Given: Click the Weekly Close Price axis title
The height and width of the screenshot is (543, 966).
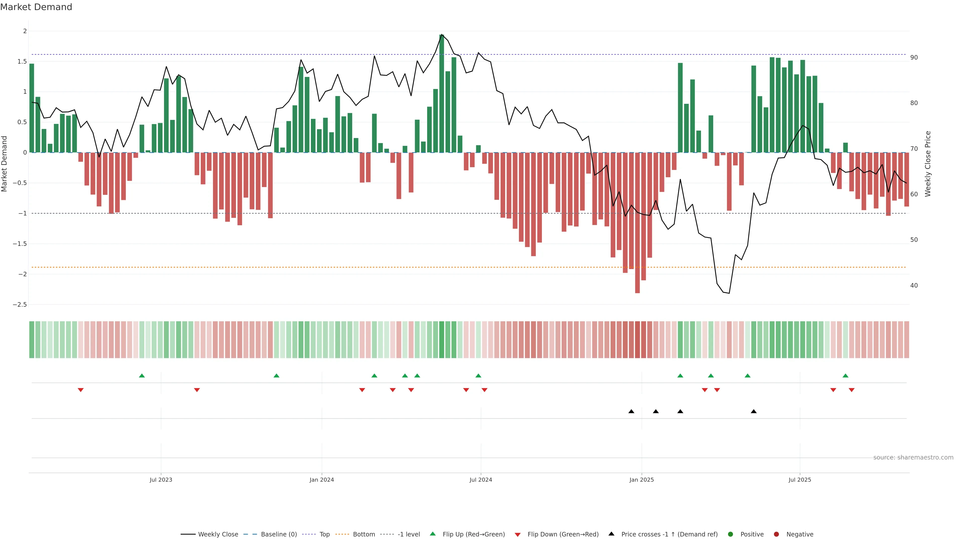Looking at the screenshot, I should point(928,164).
